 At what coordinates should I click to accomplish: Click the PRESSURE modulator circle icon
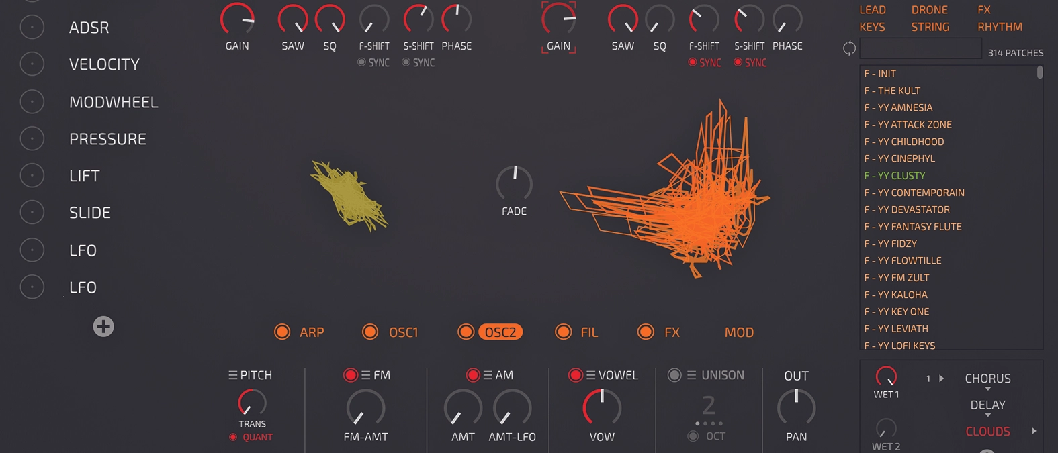click(x=32, y=139)
